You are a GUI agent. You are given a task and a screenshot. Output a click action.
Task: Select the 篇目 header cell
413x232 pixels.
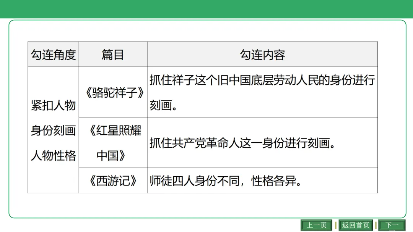click(x=113, y=55)
